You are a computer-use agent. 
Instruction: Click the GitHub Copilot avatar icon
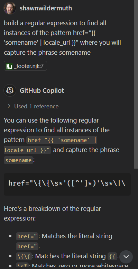(10, 90)
